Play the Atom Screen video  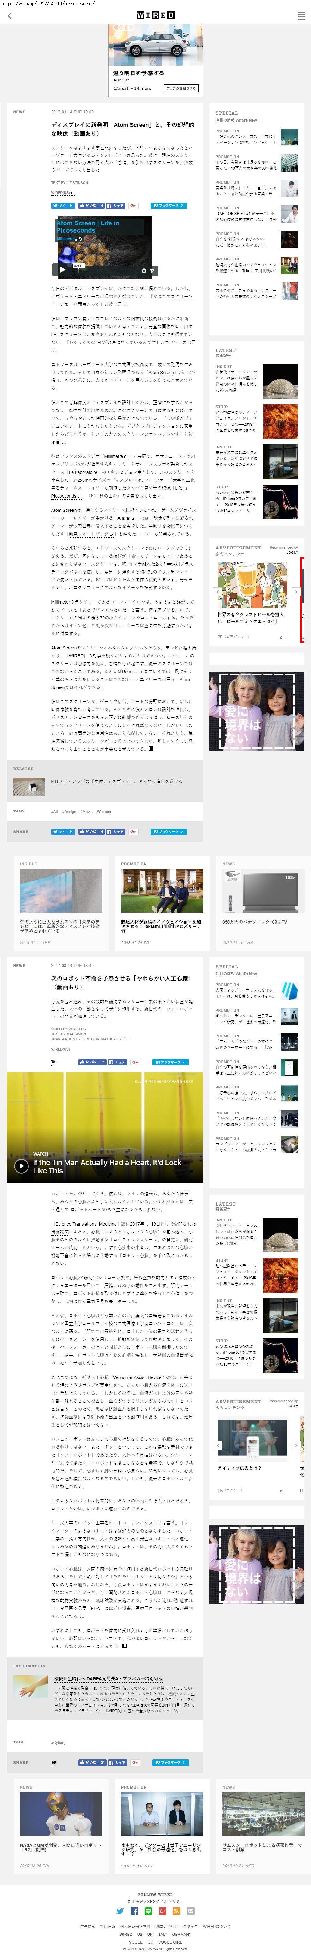pyautogui.click(x=62, y=269)
